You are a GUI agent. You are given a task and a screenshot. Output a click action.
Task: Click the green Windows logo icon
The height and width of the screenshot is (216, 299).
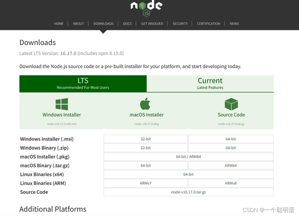click(62, 104)
